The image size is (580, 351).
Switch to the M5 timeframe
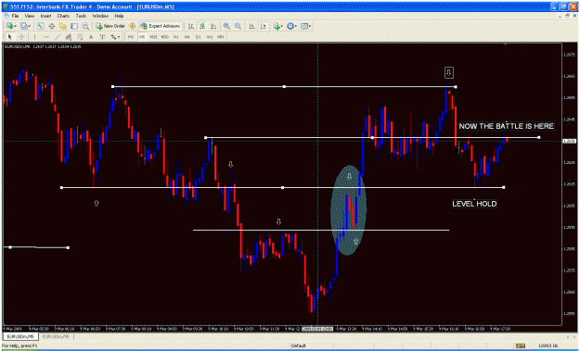click(142, 36)
